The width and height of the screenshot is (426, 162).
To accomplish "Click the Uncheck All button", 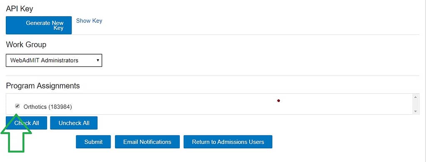I will coord(74,123).
